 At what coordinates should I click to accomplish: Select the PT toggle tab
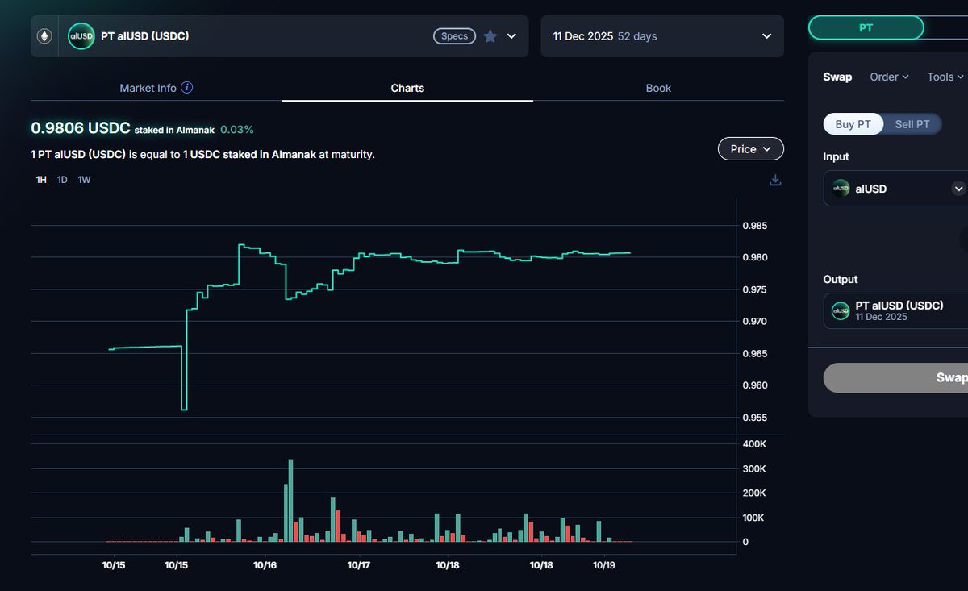[x=866, y=27]
